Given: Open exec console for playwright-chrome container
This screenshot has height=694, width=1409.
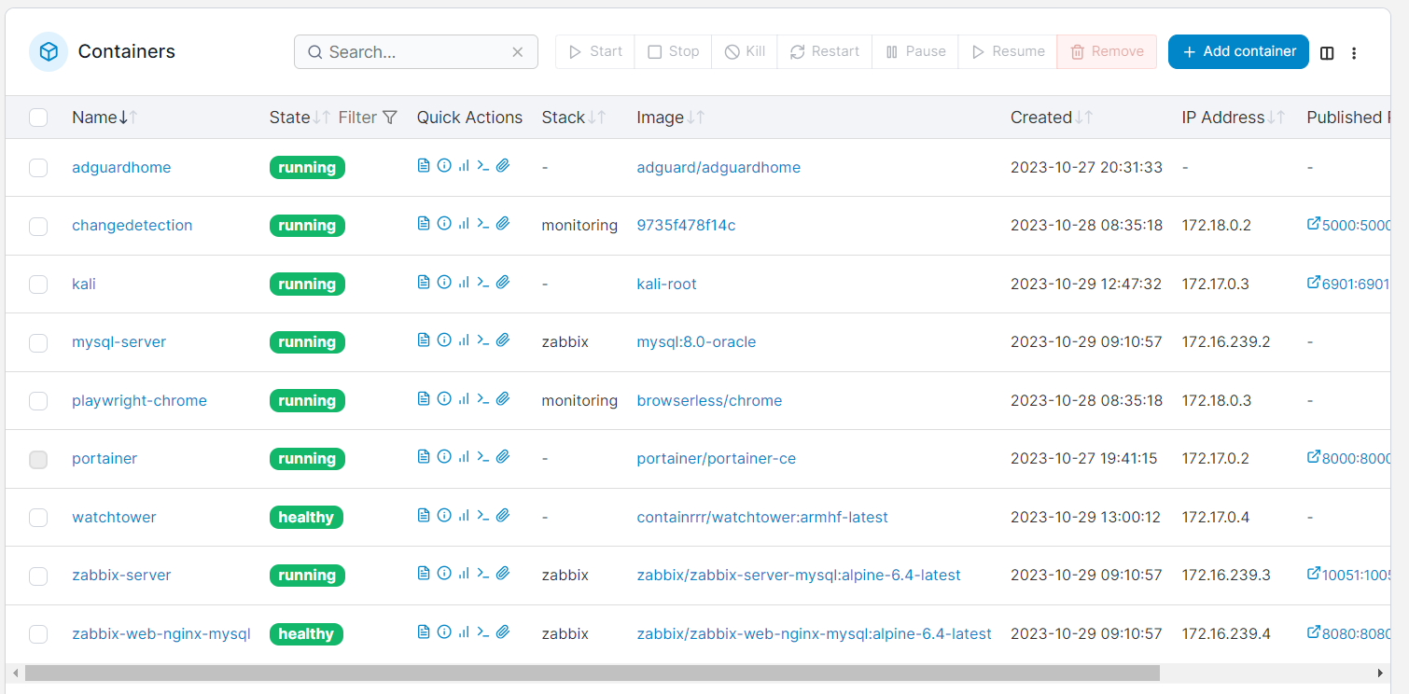Looking at the screenshot, I should point(483,398).
